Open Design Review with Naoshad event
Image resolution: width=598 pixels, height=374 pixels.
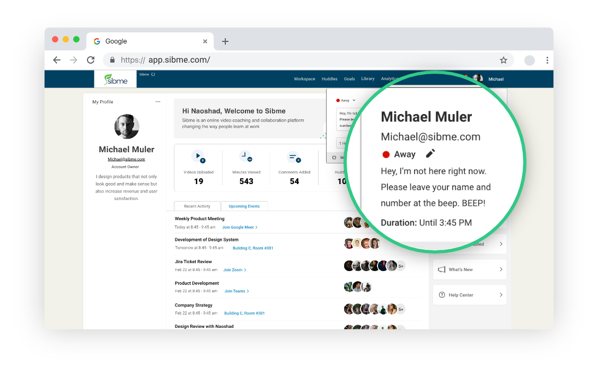[204, 326]
